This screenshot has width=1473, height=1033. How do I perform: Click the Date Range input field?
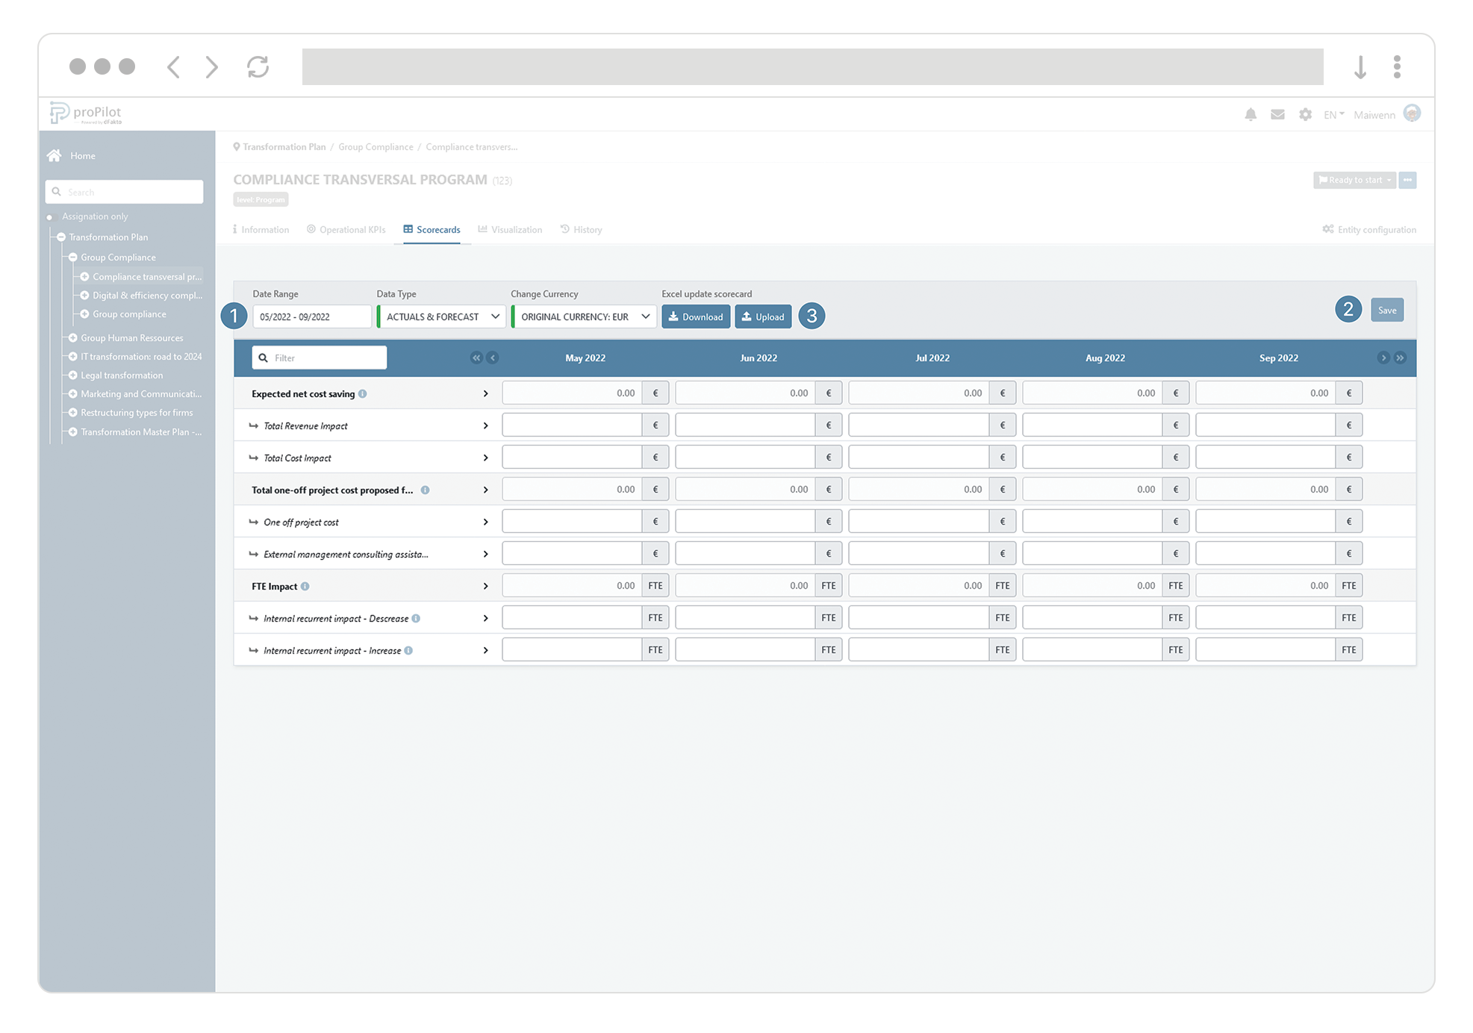311,316
